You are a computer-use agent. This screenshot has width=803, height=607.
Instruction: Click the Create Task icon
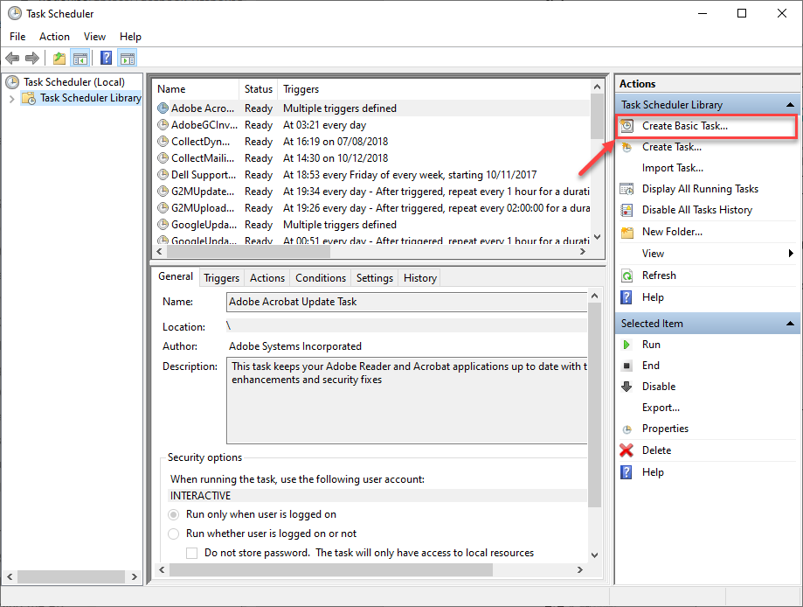pyautogui.click(x=626, y=147)
